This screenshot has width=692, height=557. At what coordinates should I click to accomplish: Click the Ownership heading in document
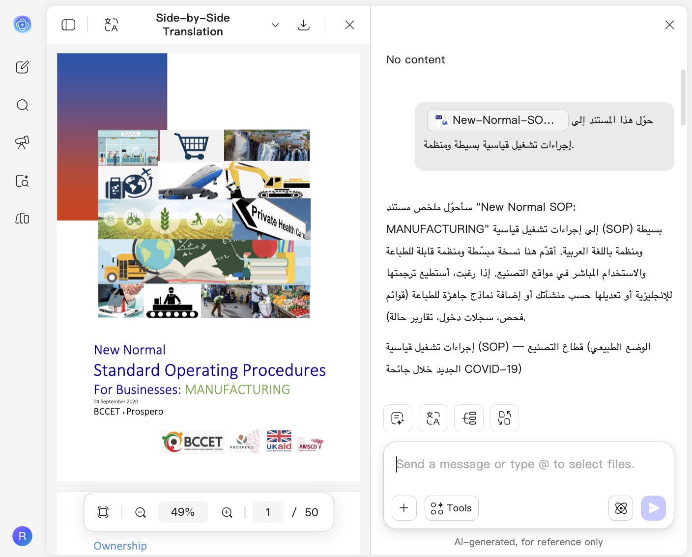[x=120, y=546]
